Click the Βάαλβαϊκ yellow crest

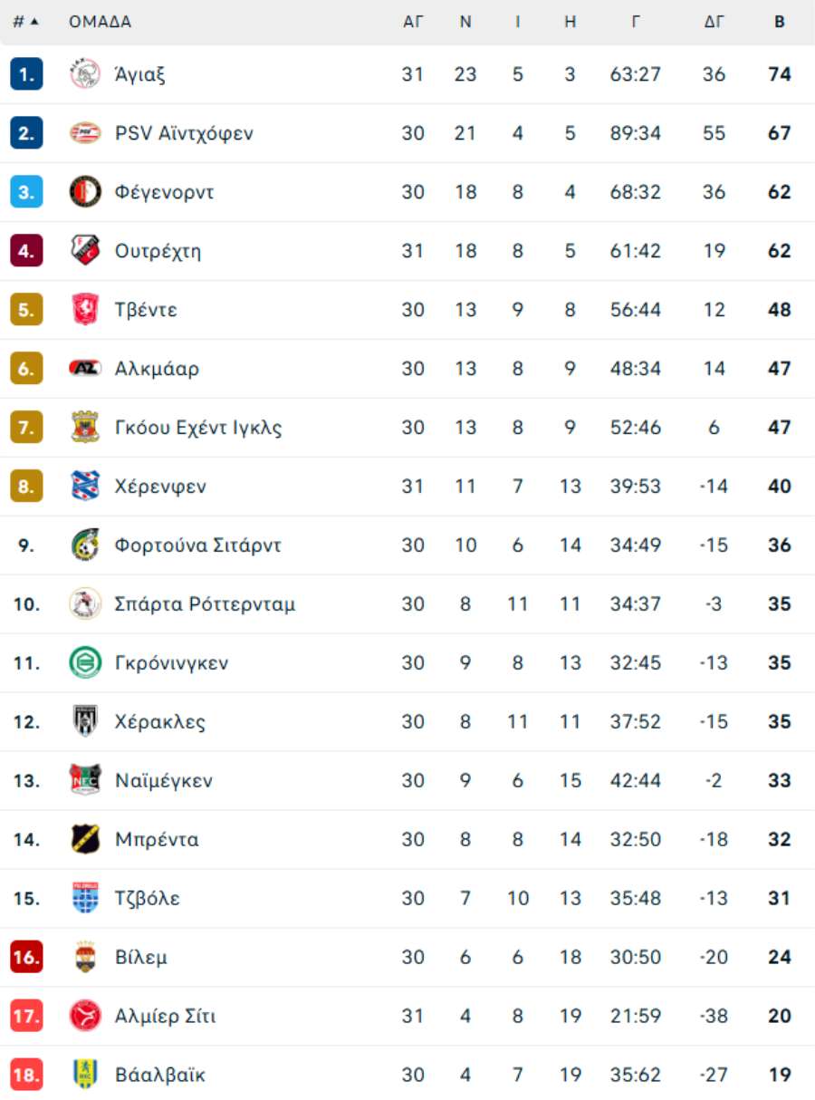[85, 1076]
